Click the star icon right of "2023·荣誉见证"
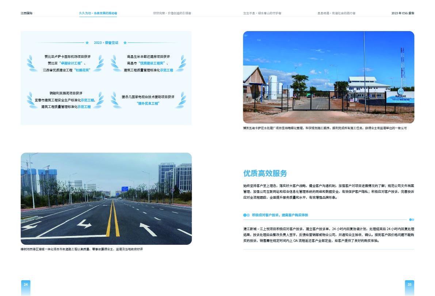Viewport: 435px width, 296px height. 125,43
